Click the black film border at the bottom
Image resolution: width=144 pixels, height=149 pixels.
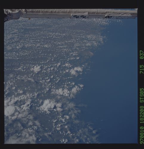(x=72, y=146)
